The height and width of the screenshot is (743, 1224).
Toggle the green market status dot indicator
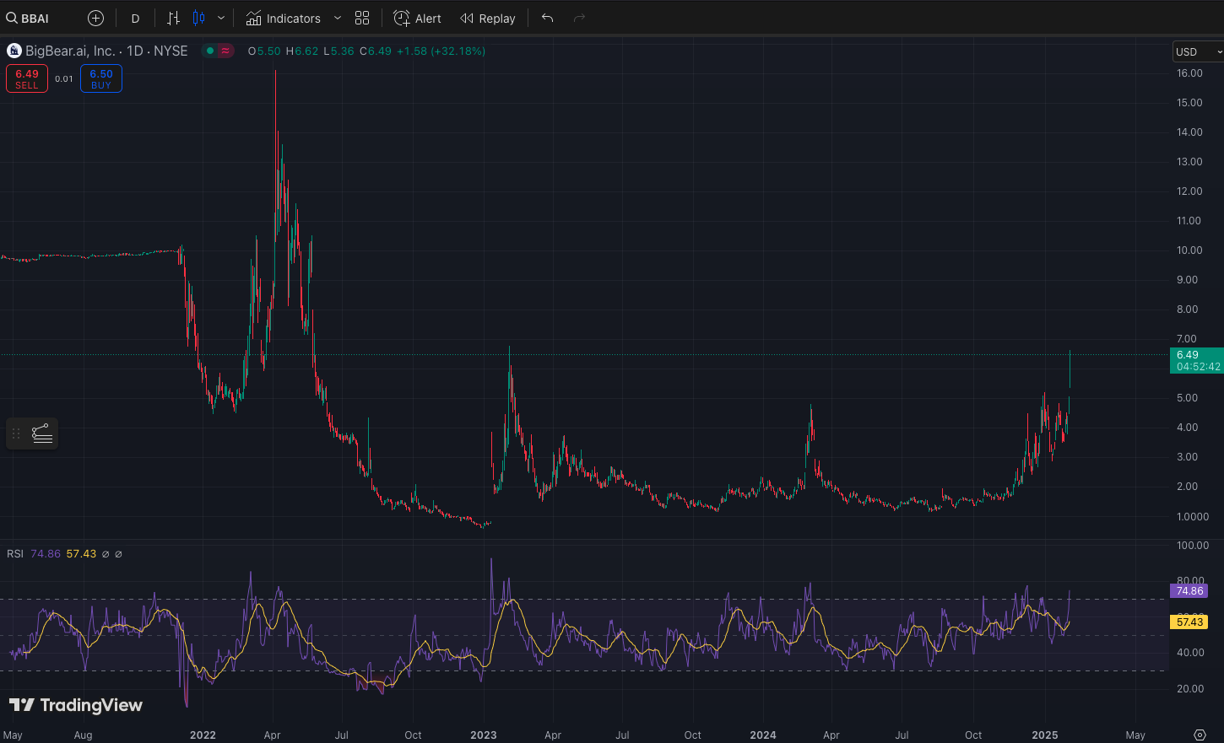coord(210,51)
